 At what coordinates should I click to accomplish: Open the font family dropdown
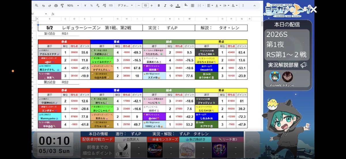coord(125,5)
